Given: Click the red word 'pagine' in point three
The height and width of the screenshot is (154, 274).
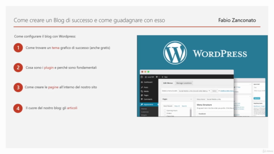Looking at the screenshot, I should tap(53, 87).
